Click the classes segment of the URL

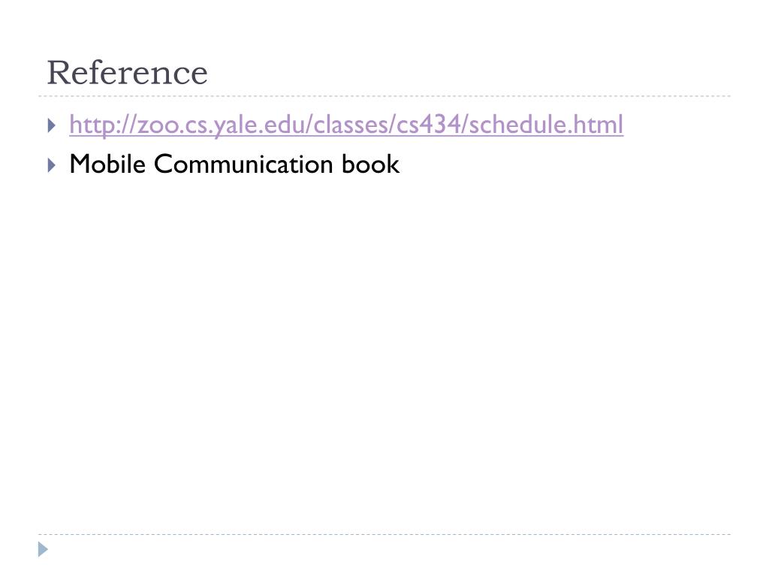pos(351,125)
